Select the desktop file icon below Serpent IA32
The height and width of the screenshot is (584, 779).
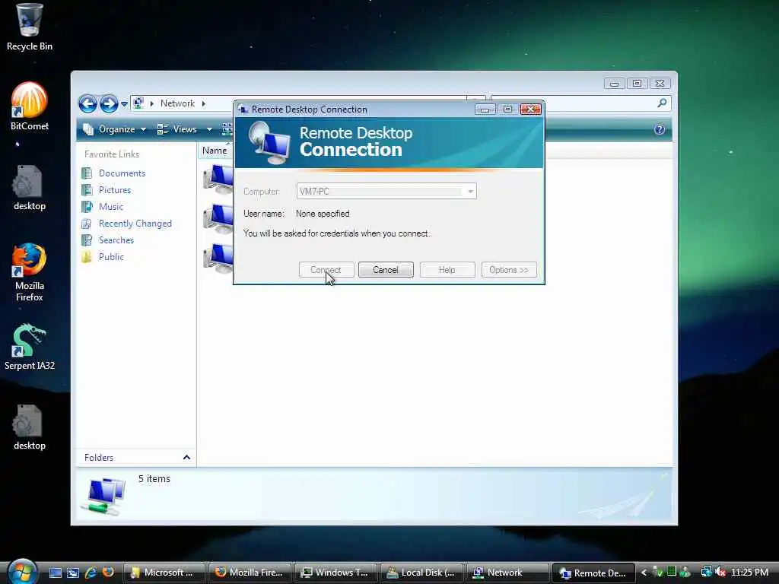pos(30,427)
